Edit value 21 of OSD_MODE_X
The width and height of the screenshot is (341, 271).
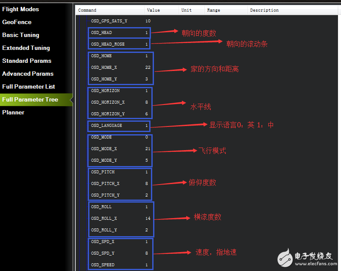click(148, 149)
